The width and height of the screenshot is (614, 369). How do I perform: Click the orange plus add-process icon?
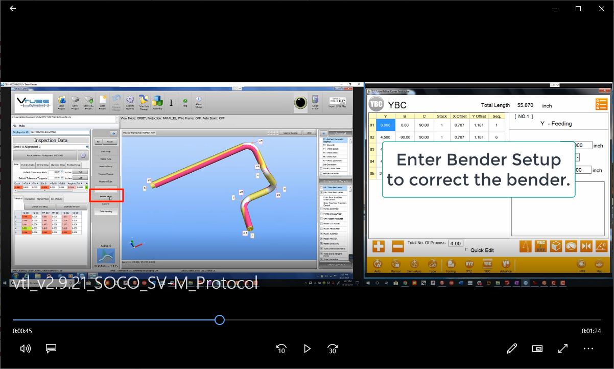coord(379,246)
